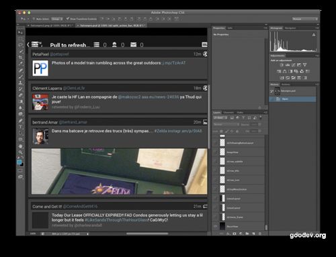Select the History Brush tool

[x=20, y=89]
